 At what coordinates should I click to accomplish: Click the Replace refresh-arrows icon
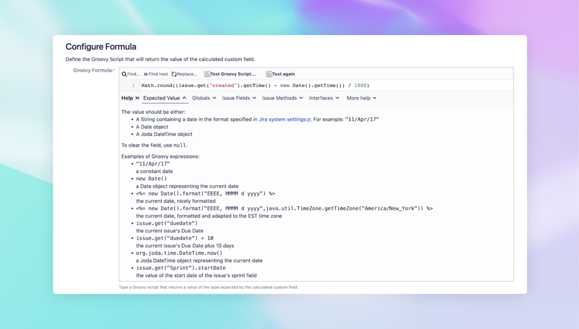point(174,74)
